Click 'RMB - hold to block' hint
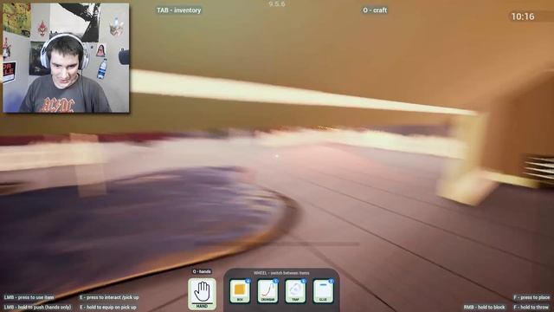This screenshot has height=312, width=554. 485,307
